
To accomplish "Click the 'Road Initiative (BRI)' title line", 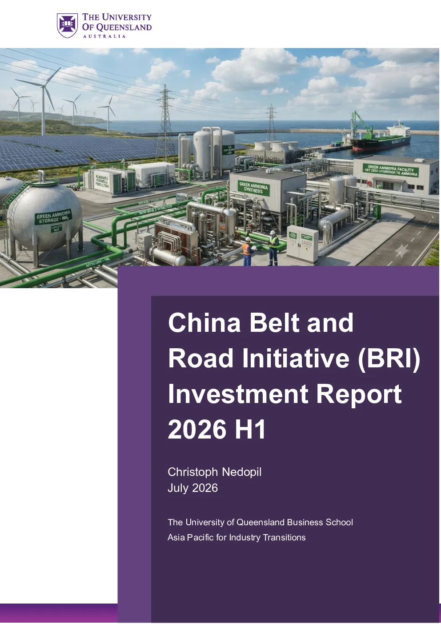I will point(294,358).
